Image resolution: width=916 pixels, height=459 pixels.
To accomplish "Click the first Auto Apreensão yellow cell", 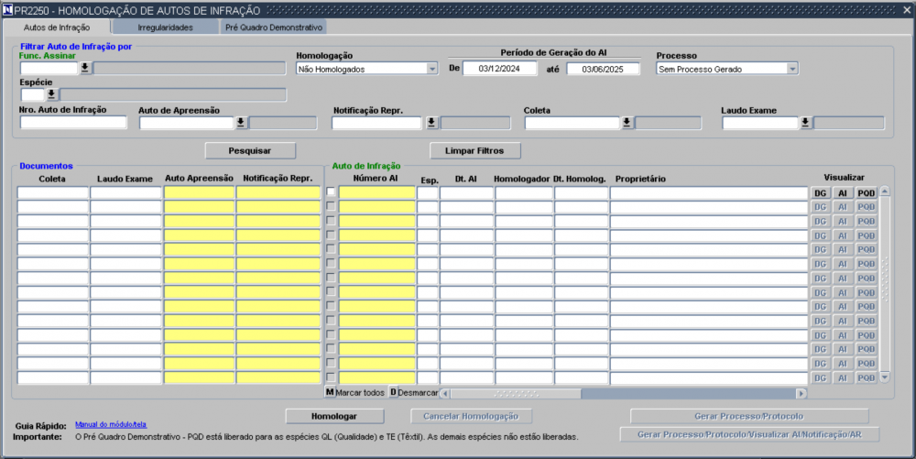I will (x=199, y=192).
